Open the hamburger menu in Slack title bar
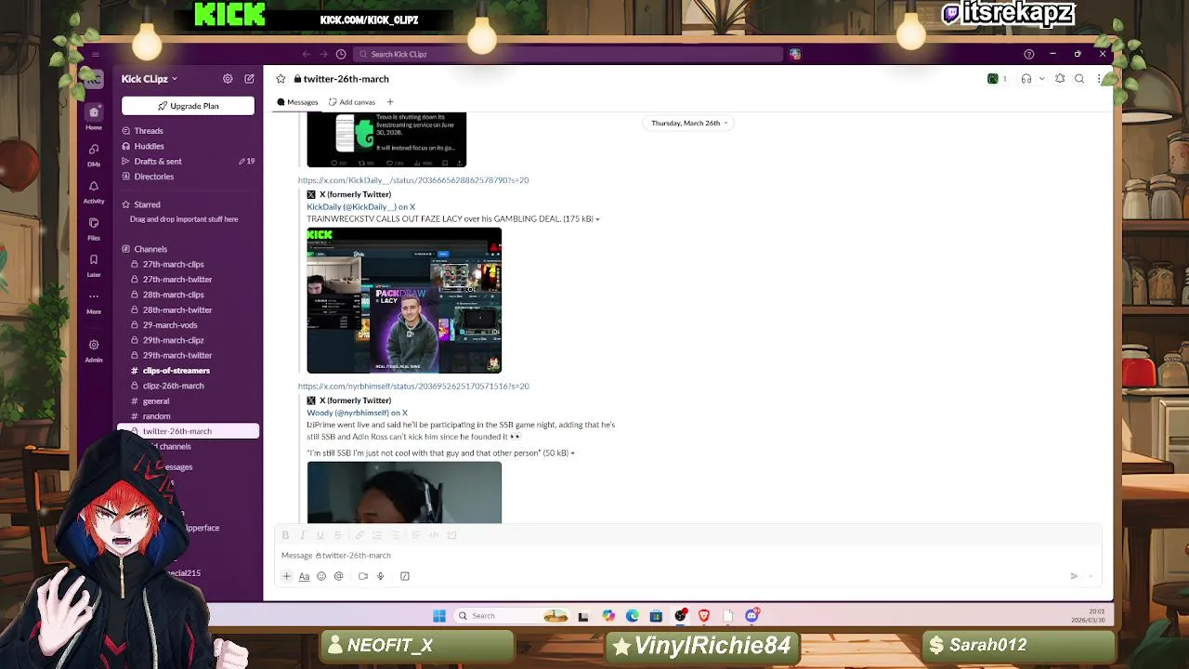The width and height of the screenshot is (1189, 669). pyautogui.click(x=95, y=54)
